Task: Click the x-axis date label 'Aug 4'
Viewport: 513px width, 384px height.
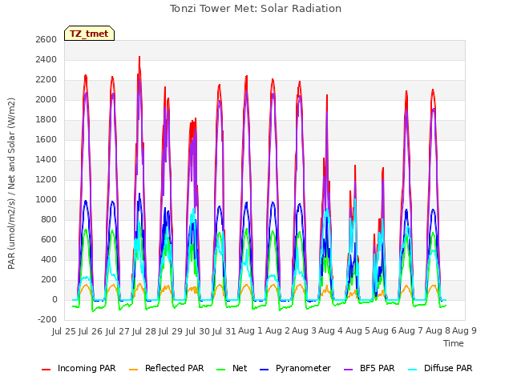Action: (331, 331)
